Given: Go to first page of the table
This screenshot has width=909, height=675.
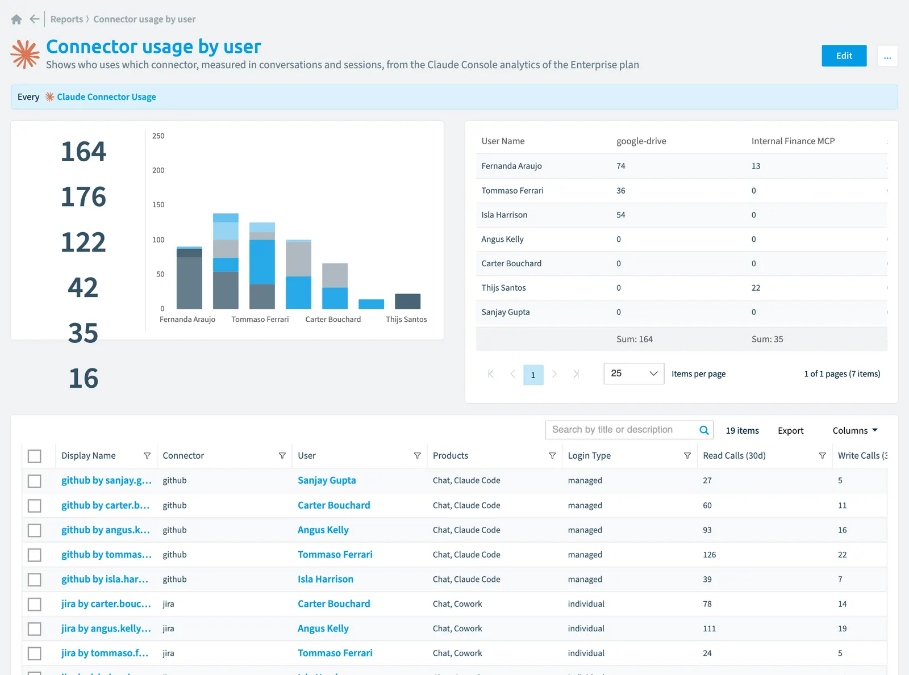Looking at the screenshot, I should coord(491,374).
